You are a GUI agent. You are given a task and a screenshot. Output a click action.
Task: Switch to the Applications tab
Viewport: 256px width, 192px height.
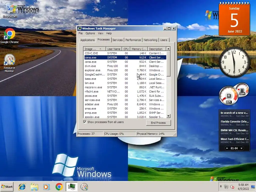click(87, 40)
